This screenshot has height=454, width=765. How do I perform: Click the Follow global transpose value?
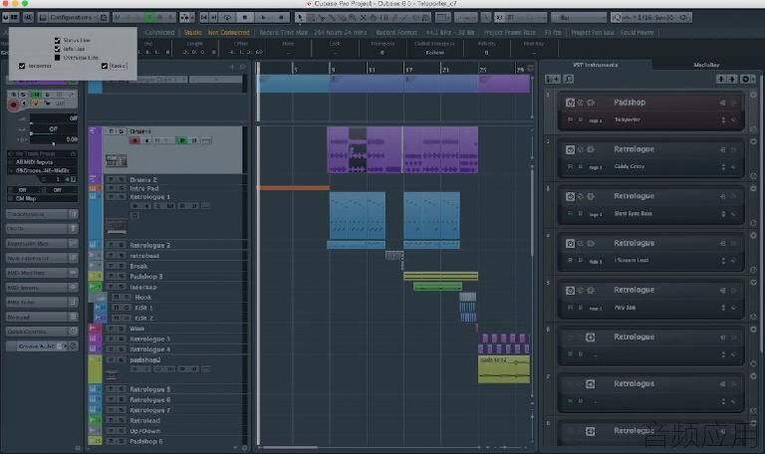coord(434,52)
